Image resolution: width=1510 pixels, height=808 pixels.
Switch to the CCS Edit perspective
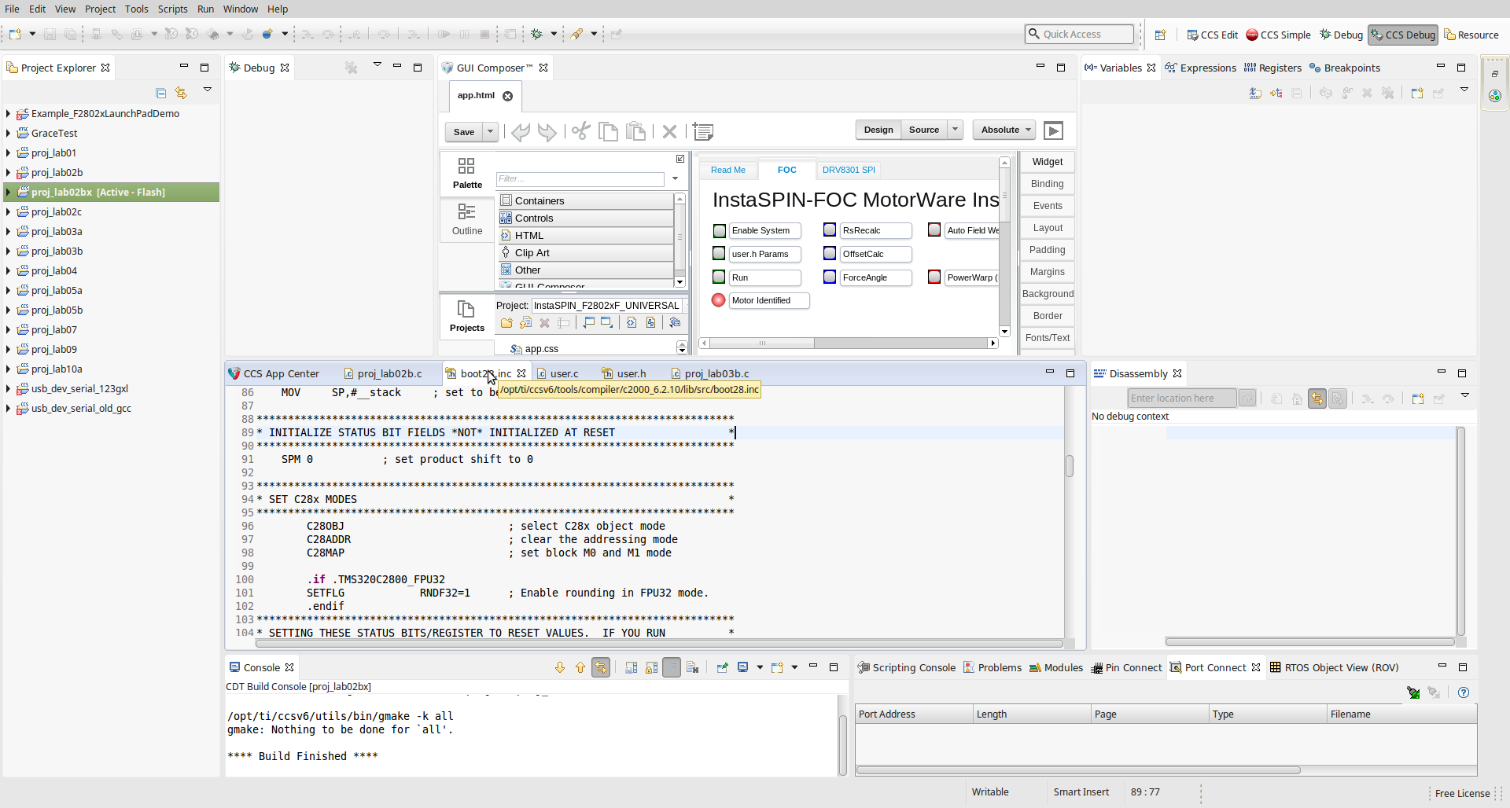(x=1212, y=35)
